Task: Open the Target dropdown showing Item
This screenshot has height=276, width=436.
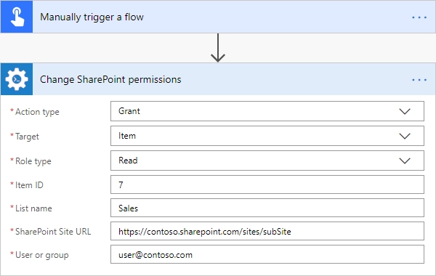Action: pos(267,136)
